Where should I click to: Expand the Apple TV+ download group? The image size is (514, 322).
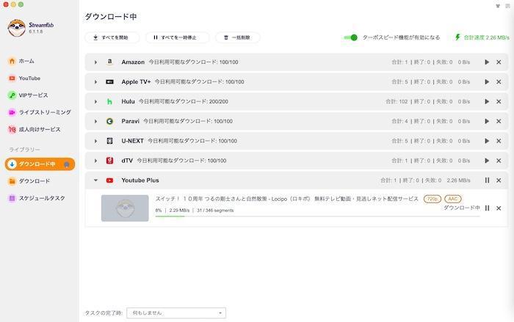(x=95, y=82)
